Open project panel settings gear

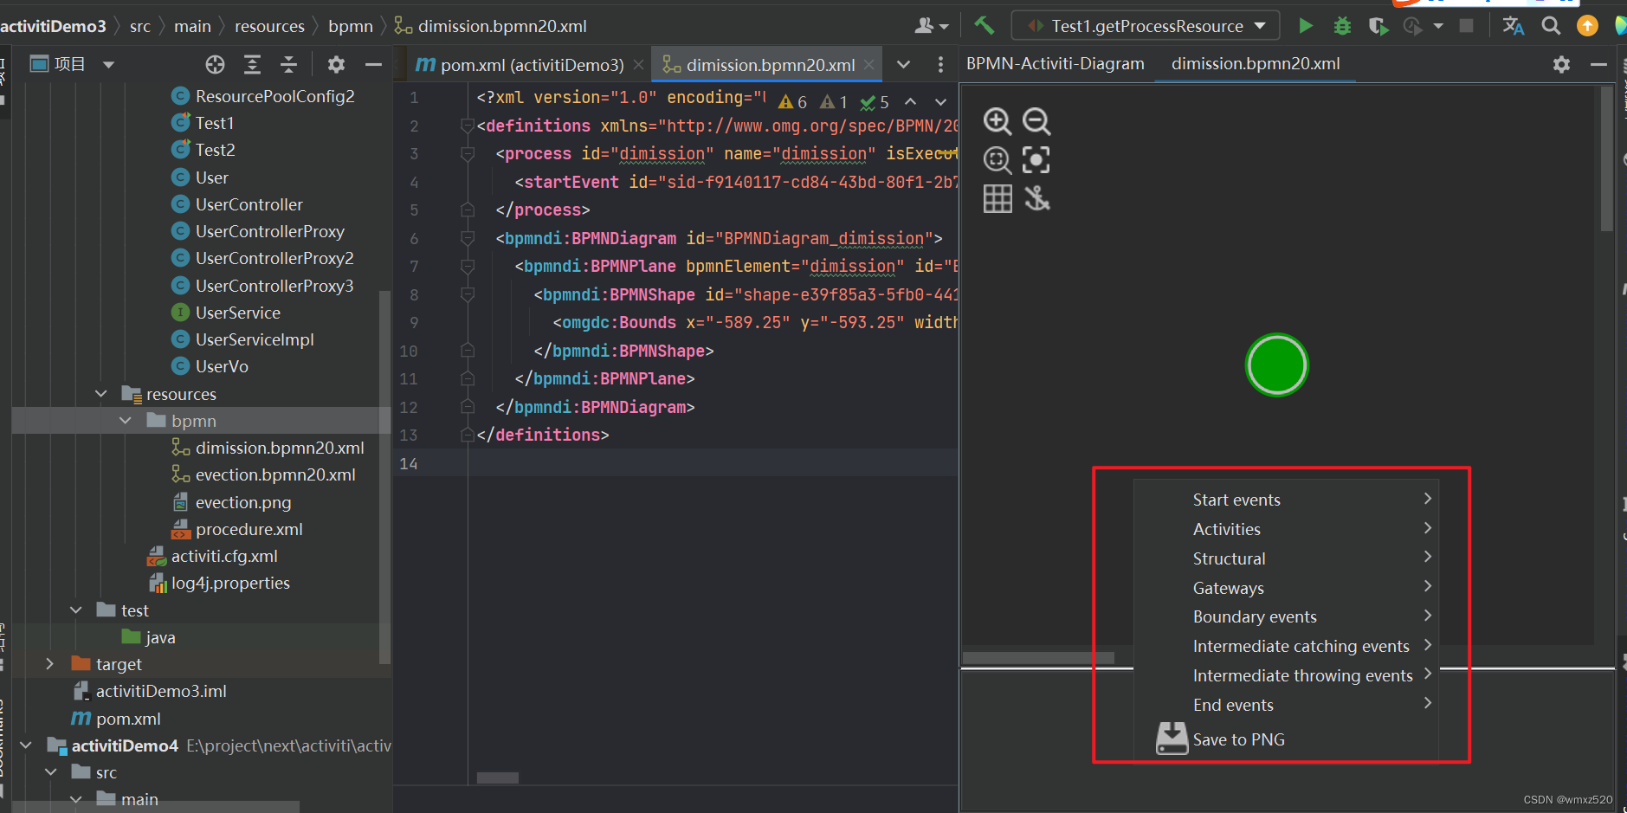pyautogui.click(x=336, y=64)
